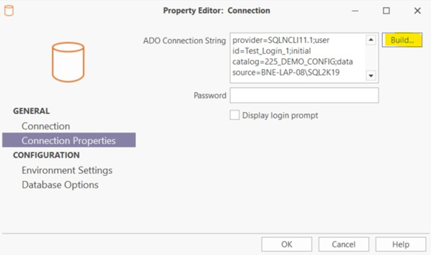Enable the Display login prompt checkbox
Image resolution: width=431 pixels, height=255 pixels.
(234, 115)
